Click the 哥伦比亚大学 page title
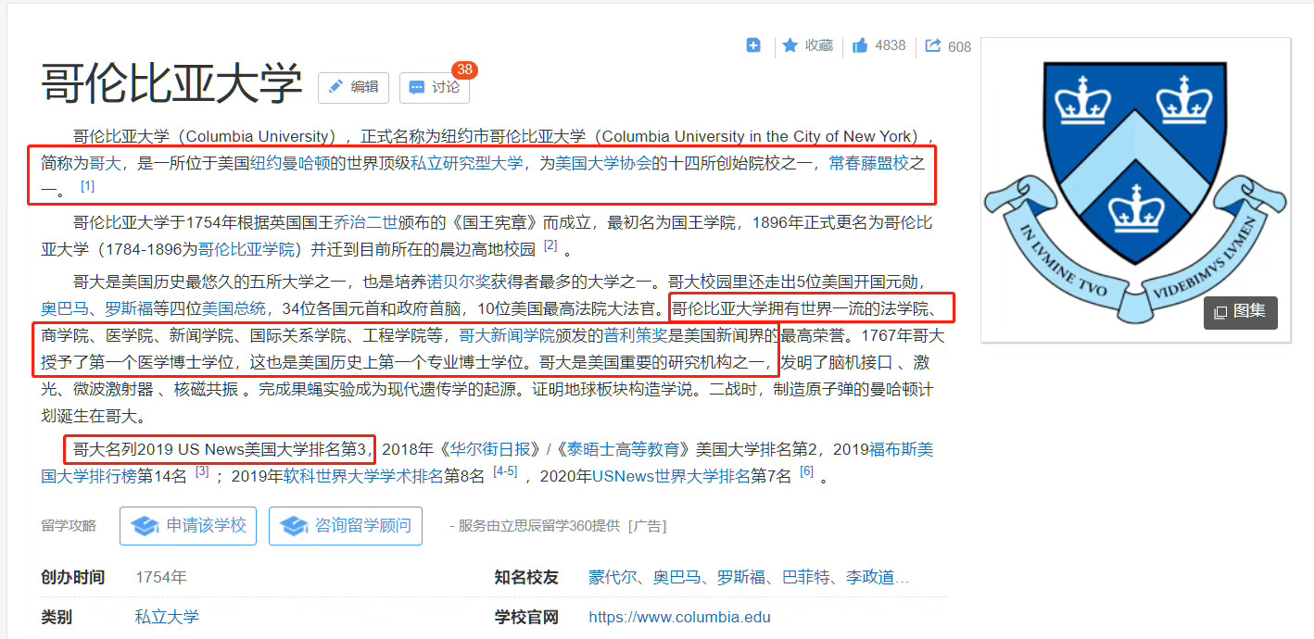Image resolution: width=1314 pixels, height=639 pixels. (171, 84)
